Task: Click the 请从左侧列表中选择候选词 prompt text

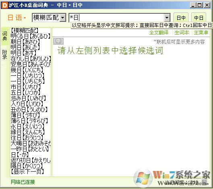Action: point(110,51)
